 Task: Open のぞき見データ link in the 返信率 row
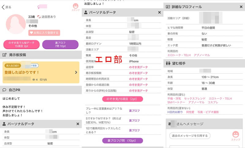click(x=138, y=67)
